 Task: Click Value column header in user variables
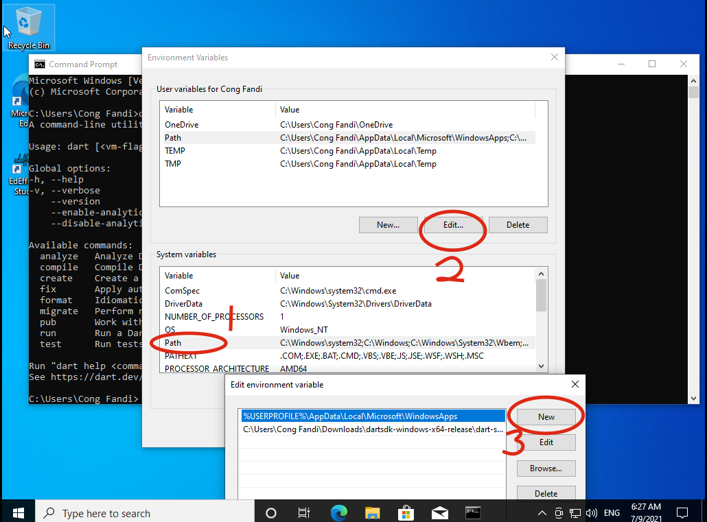pyautogui.click(x=405, y=110)
